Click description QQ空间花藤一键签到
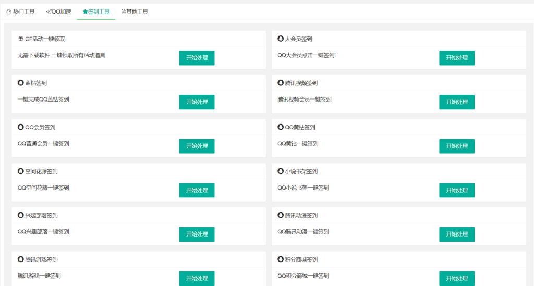 click(x=43, y=188)
